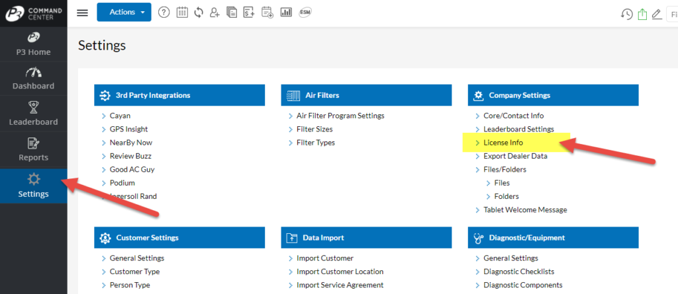Click the chevron beside Filter Sizes
The height and width of the screenshot is (294, 678).
point(291,129)
